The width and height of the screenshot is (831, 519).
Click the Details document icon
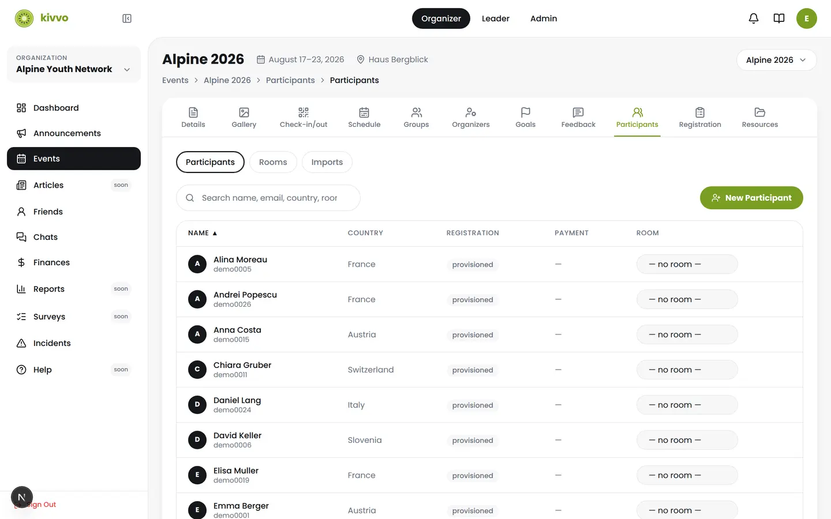193,112
